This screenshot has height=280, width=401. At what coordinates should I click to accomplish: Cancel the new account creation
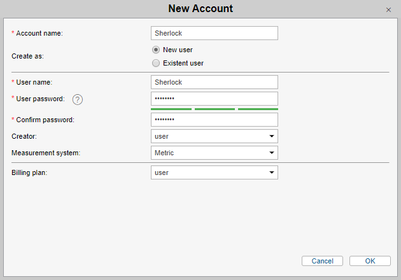point(322,261)
